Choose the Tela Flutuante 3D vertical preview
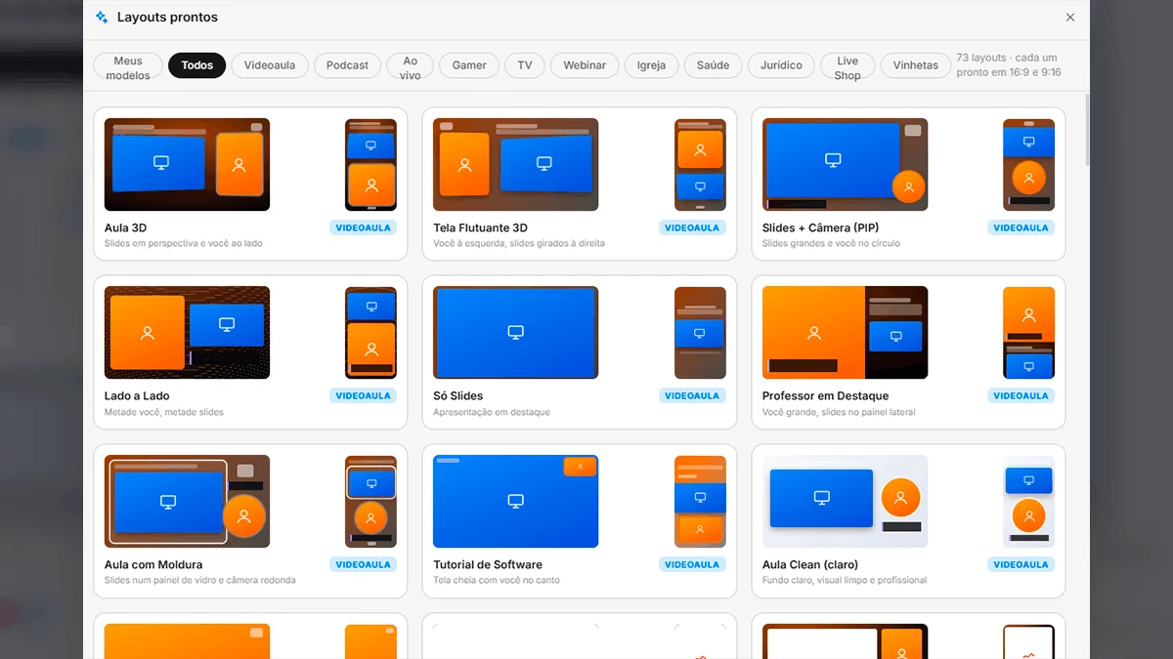Viewport: 1173px width, 659px height. click(700, 165)
